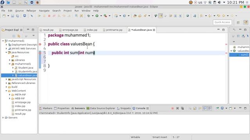Screen dimensions: 250x140
Task: Open the Project menu
Action: tap(68, 10)
